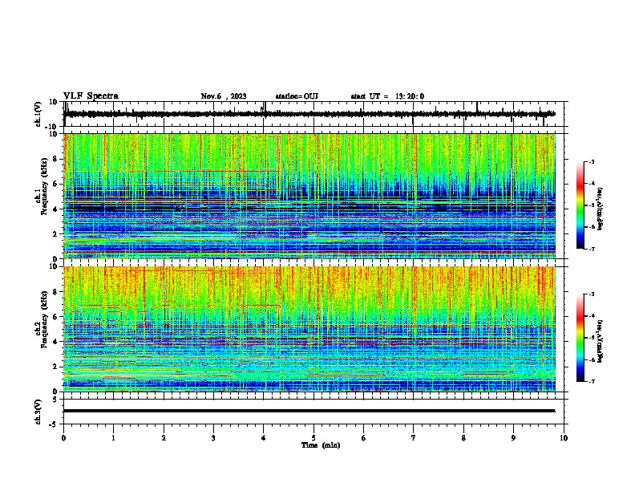Click the "-7" label on ch.2 colorbar

[592, 381]
